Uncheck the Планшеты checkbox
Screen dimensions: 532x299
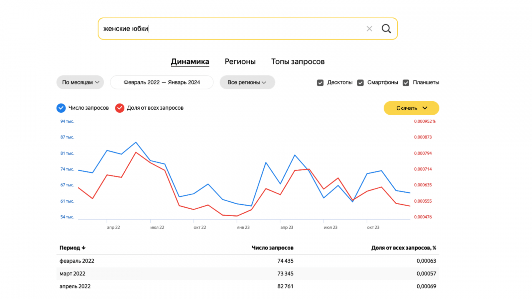click(x=406, y=83)
